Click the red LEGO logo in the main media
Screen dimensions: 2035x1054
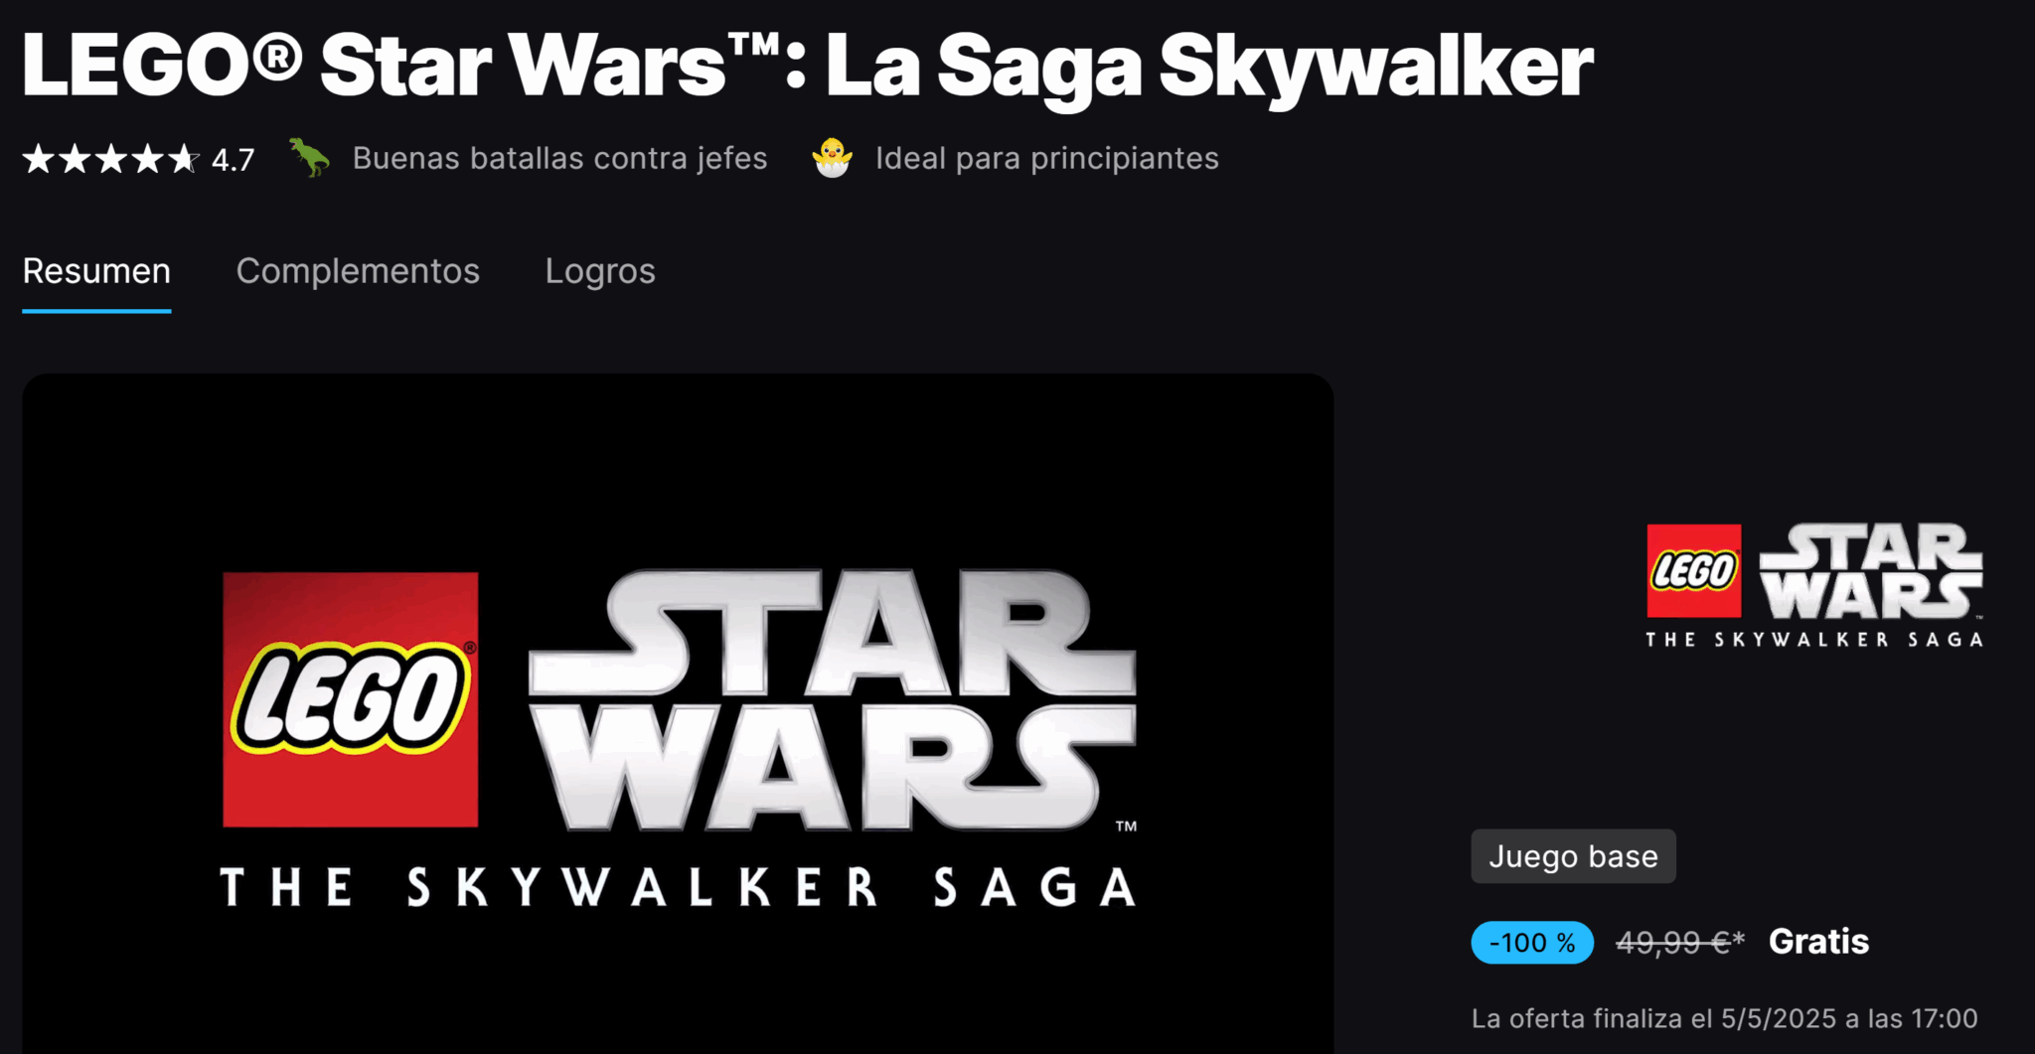[x=351, y=699]
